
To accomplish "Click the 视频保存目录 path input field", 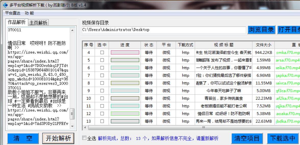I will (x=163, y=30).
